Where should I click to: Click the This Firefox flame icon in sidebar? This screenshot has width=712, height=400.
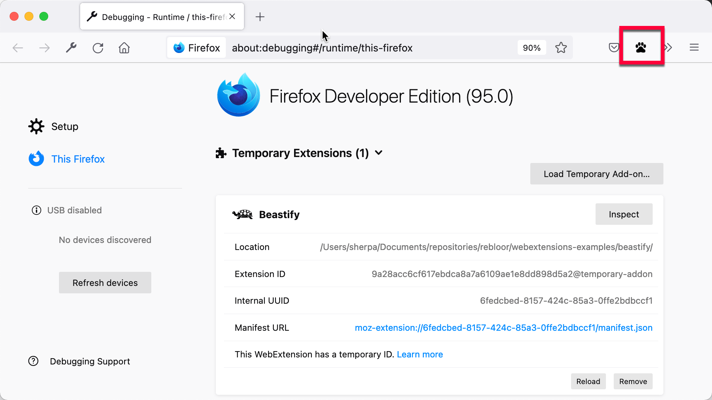pos(37,159)
